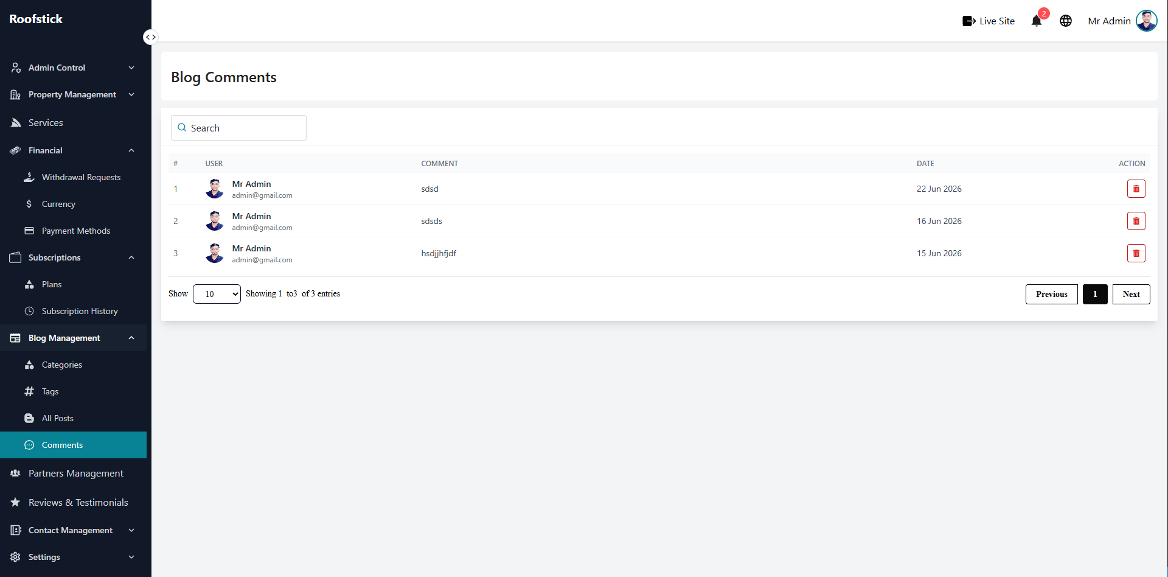Screen dimensions: 1168x577
Task: Go to page 1 button
Action: coord(1095,294)
